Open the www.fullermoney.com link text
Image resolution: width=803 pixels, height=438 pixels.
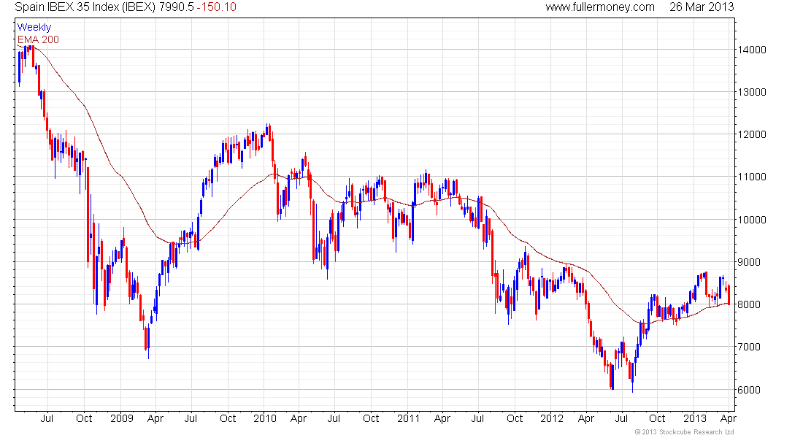(600, 7)
